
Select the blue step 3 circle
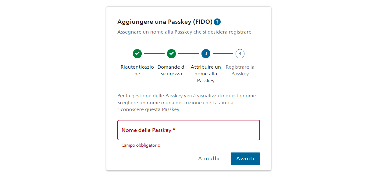coord(206,54)
